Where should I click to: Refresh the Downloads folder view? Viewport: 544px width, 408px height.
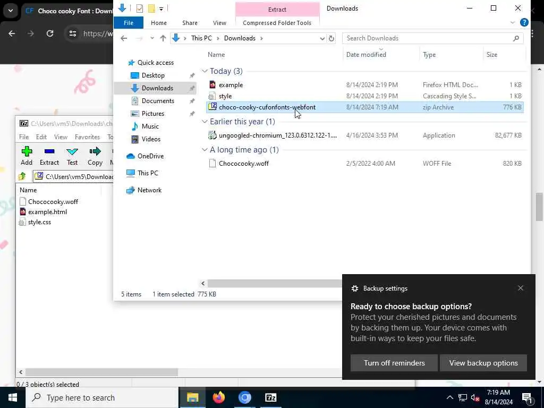click(x=331, y=38)
